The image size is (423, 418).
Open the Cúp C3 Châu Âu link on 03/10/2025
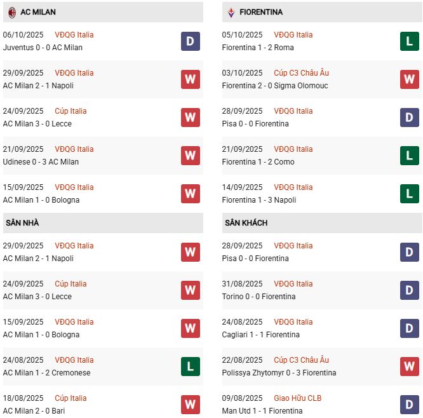[301, 73]
